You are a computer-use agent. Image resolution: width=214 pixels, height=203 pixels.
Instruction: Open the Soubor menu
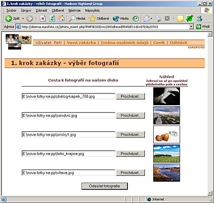coord(11,11)
